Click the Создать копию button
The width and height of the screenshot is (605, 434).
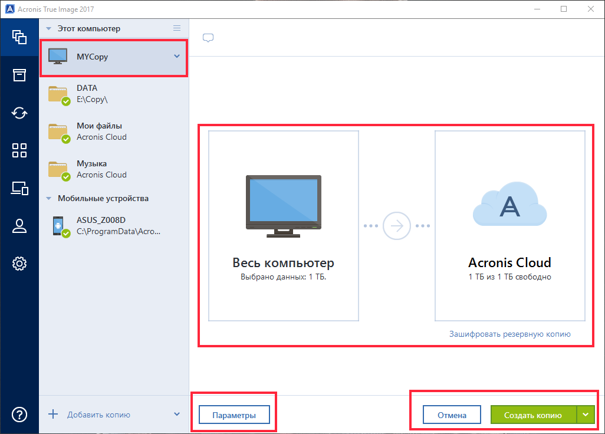tap(534, 415)
